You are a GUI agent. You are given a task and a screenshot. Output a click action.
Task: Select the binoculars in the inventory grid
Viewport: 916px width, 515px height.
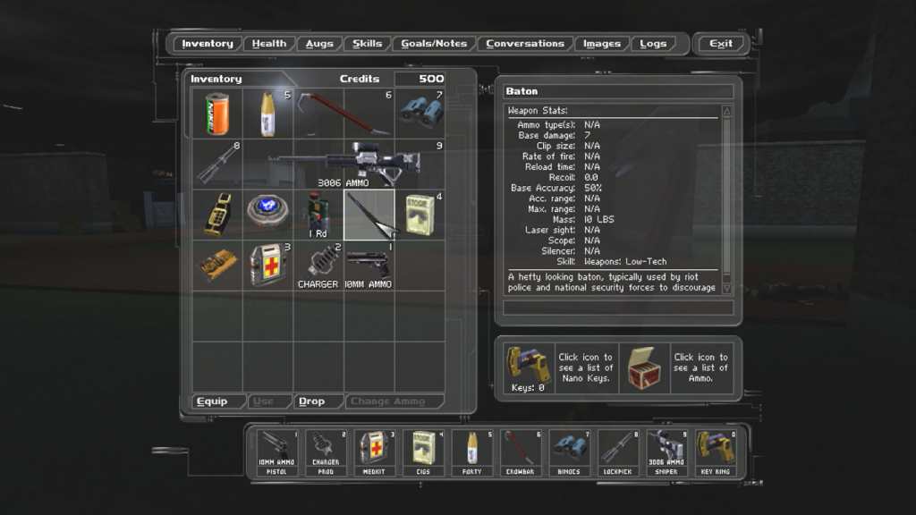[x=420, y=112]
